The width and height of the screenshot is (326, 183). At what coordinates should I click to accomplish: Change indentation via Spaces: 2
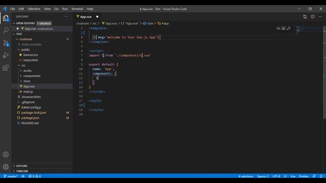pos(263,176)
